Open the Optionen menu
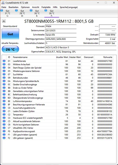 pos(25,7)
